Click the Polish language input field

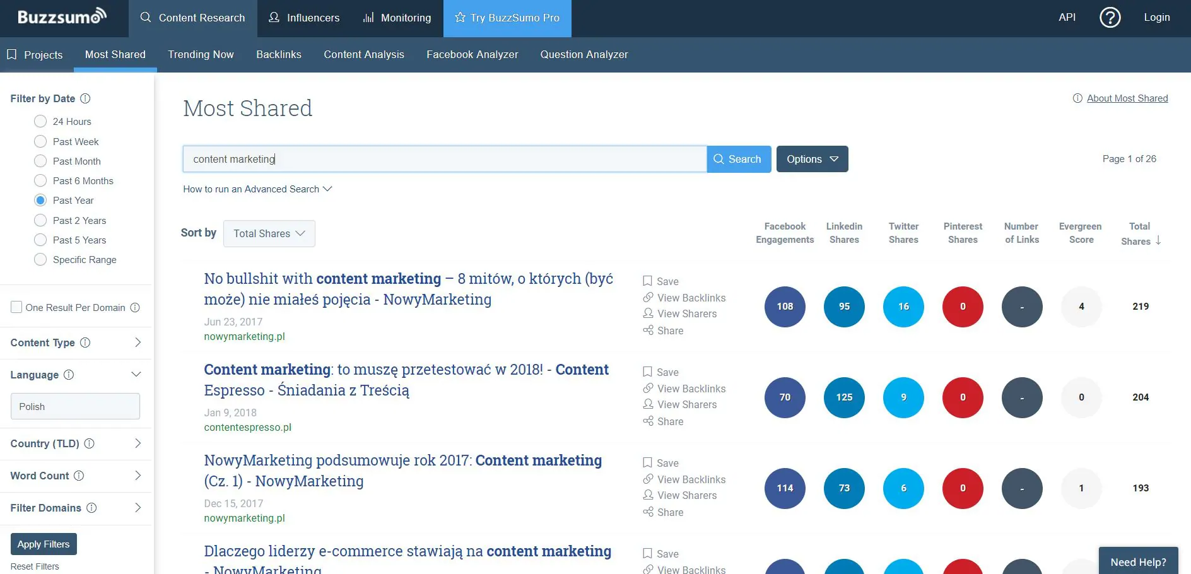75,406
